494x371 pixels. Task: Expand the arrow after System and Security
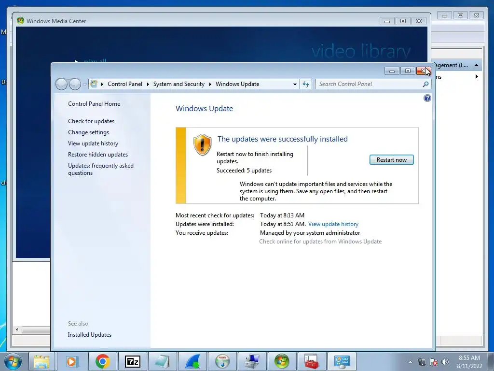click(x=210, y=84)
